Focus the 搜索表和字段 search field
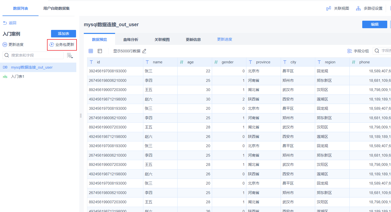This screenshot has height=212, width=391. pos(33,55)
